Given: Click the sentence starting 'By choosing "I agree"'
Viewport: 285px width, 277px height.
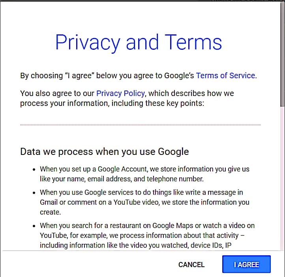Looking at the screenshot, I should 139,75.
